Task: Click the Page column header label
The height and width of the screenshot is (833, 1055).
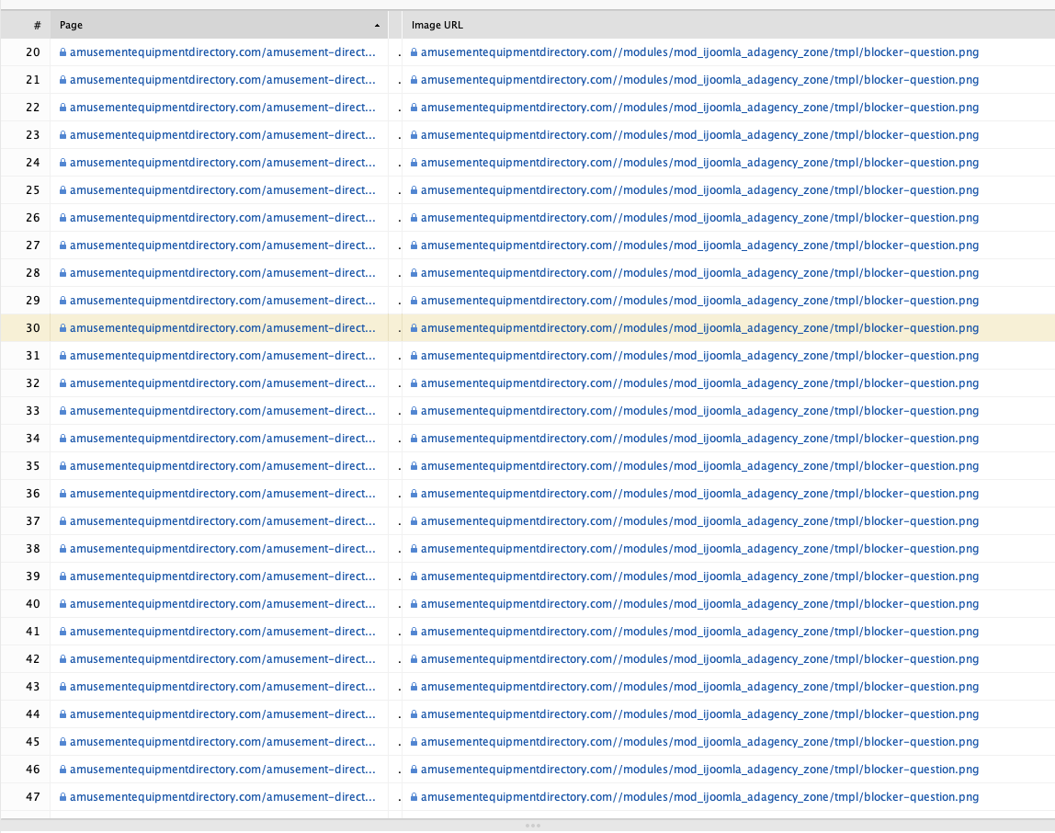Action: [x=71, y=25]
